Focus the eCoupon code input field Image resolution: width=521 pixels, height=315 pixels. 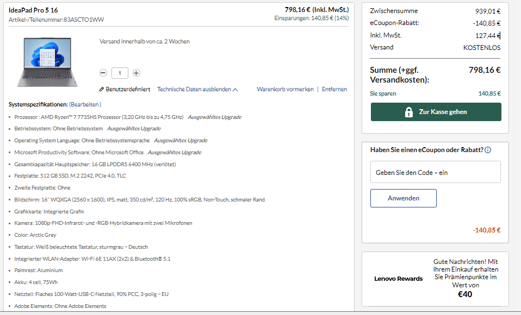[x=435, y=172]
